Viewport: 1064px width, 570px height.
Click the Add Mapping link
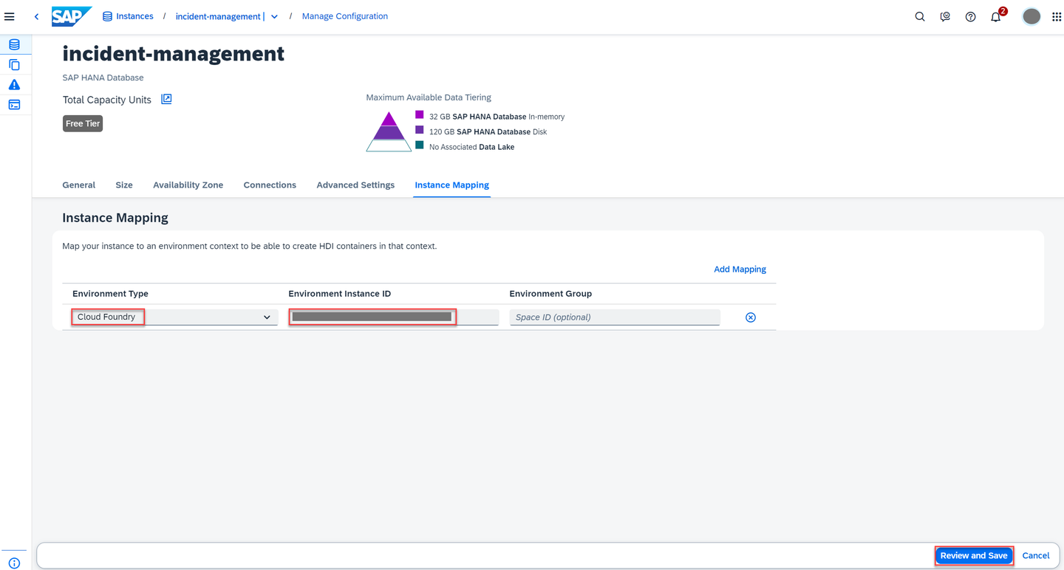coord(740,269)
